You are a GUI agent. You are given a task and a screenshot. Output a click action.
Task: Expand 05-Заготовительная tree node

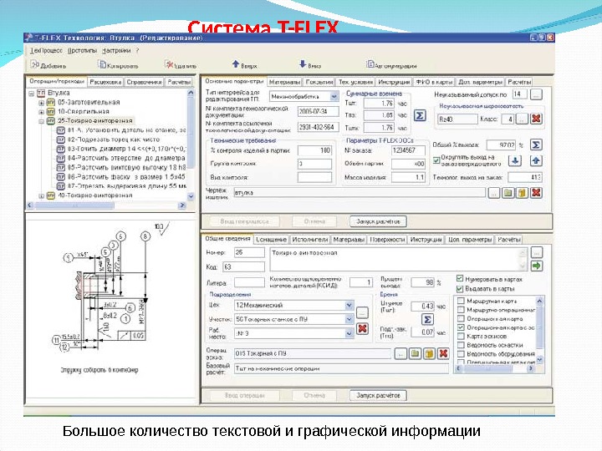pos(42,103)
